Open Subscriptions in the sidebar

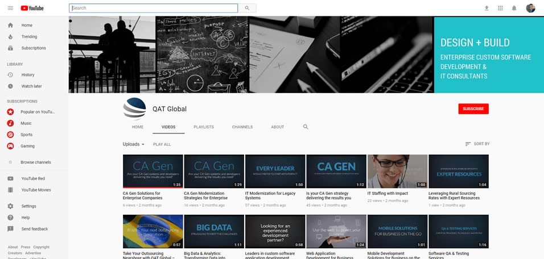(x=34, y=48)
